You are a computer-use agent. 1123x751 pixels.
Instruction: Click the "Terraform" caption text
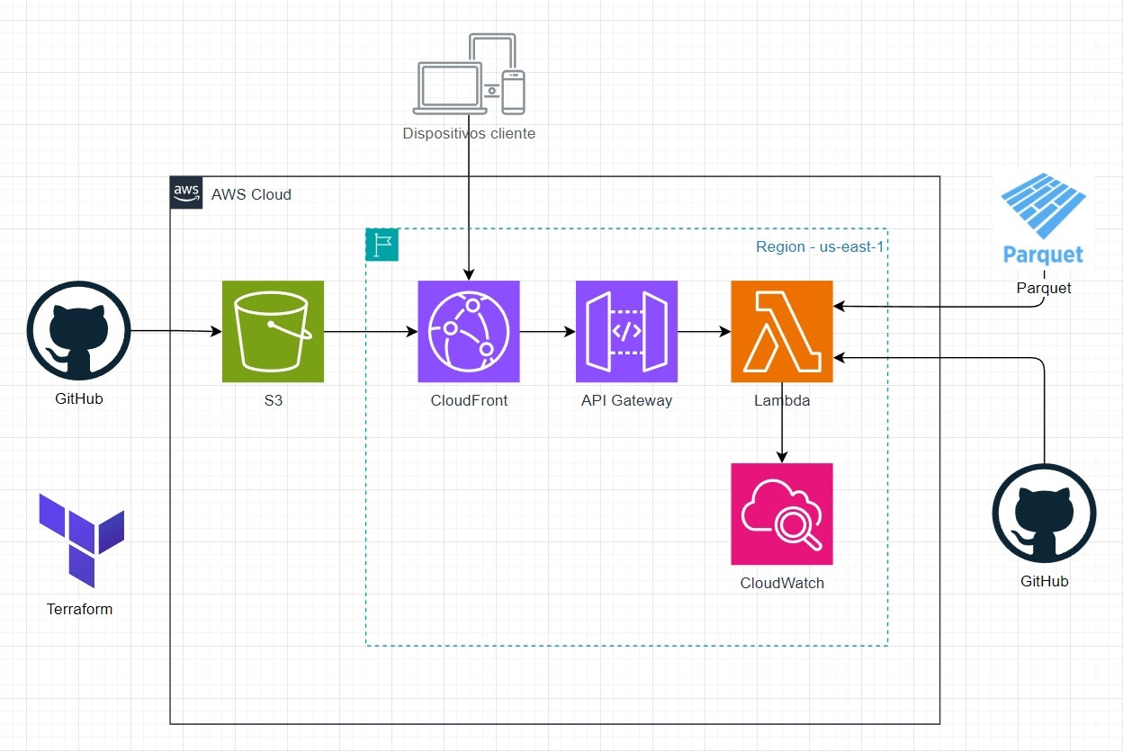click(x=80, y=609)
